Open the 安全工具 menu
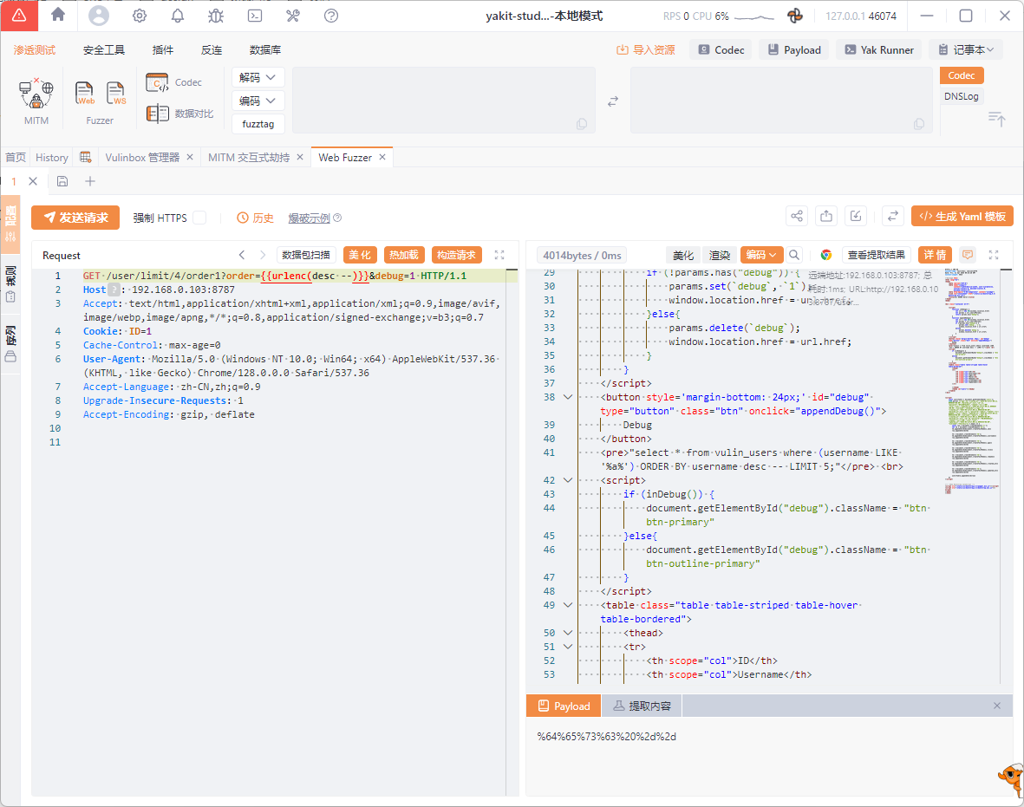This screenshot has width=1024, height=807. (104, 50)
